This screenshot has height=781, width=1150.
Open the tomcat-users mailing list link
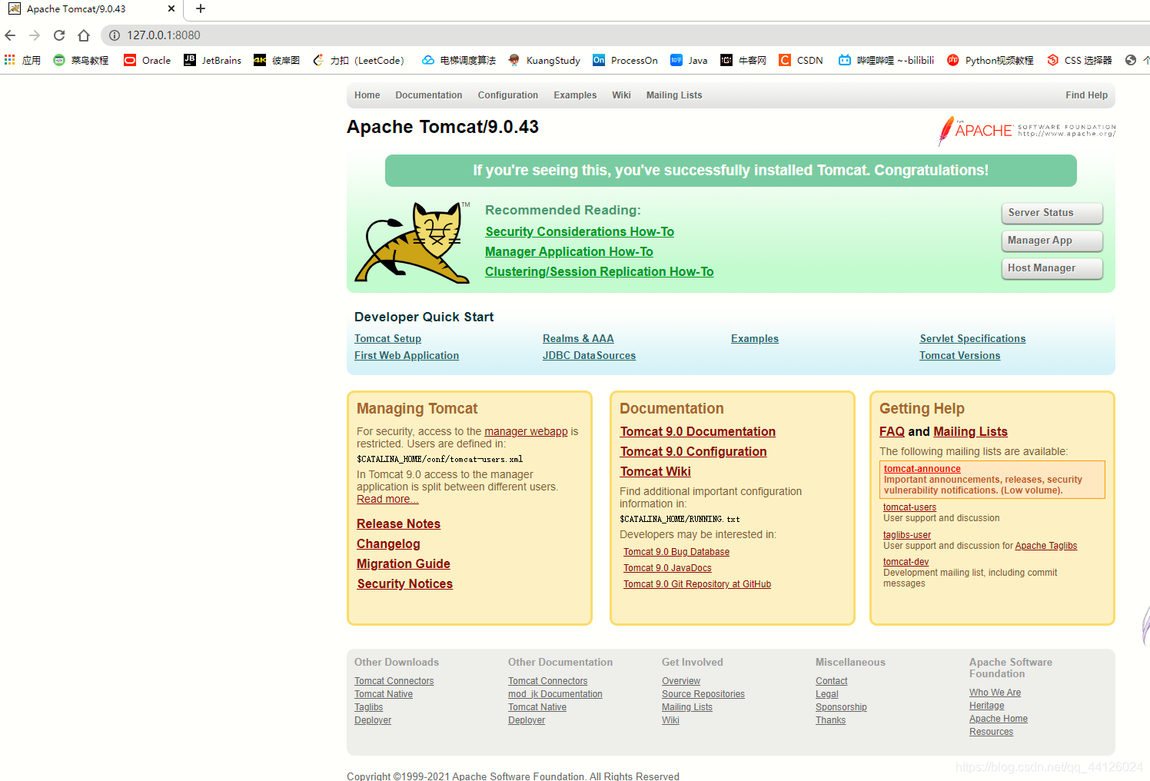coord(910,507)
